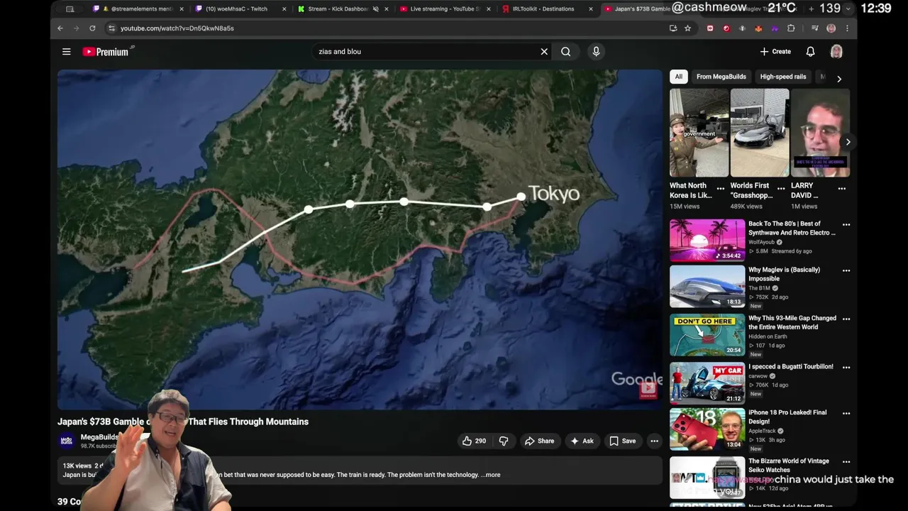Like the video with 290 likes

(474, 441)
